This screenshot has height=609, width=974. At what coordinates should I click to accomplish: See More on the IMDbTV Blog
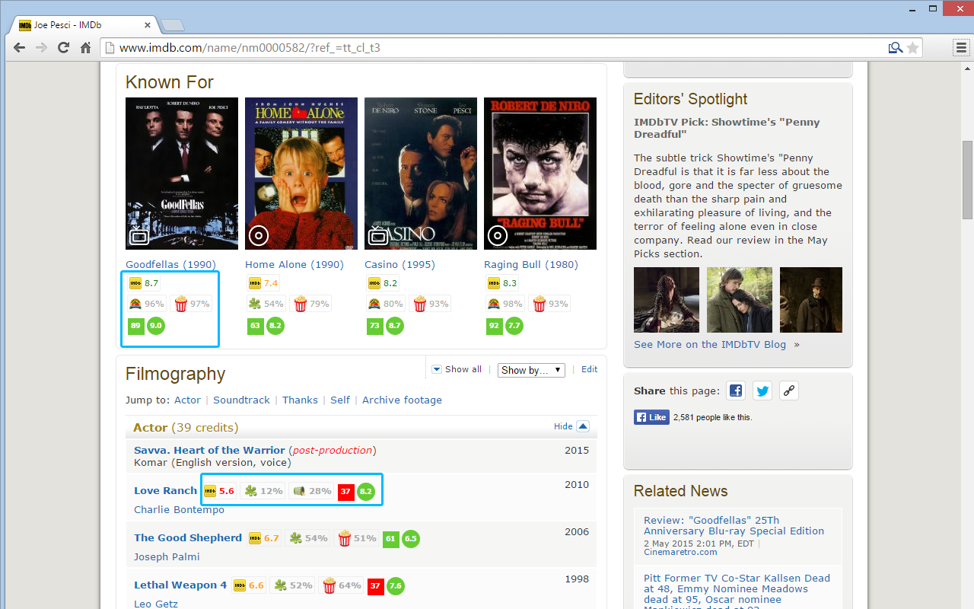(710, 344)
